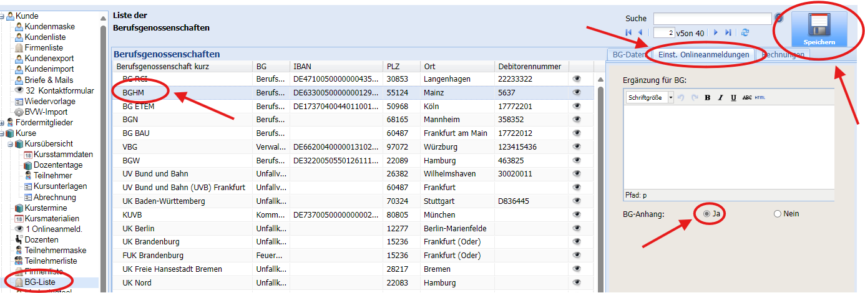Click into the Suche search field
Image resolution: width=865 pixels, height=293 pixels.
[712, 19]
